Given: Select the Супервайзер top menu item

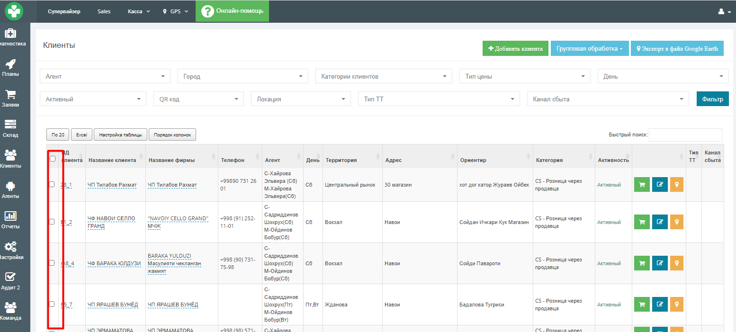Looking at the screenshot, I should [x=64, y=11].
